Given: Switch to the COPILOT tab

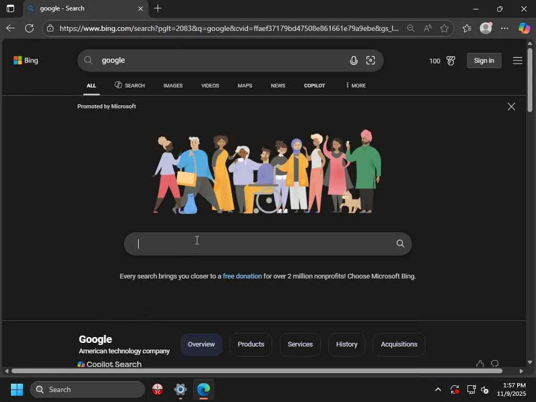Looking at the screenshot, I should 315,85.
